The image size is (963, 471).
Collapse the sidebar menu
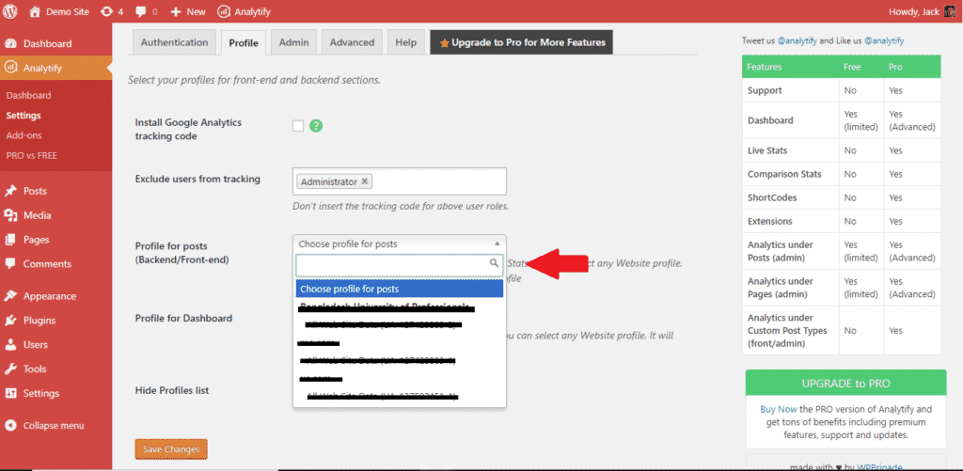(54, 426)
